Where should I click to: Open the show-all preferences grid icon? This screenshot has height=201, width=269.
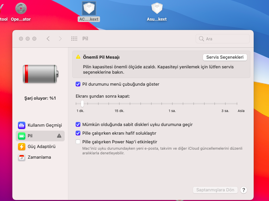[74, 39]
